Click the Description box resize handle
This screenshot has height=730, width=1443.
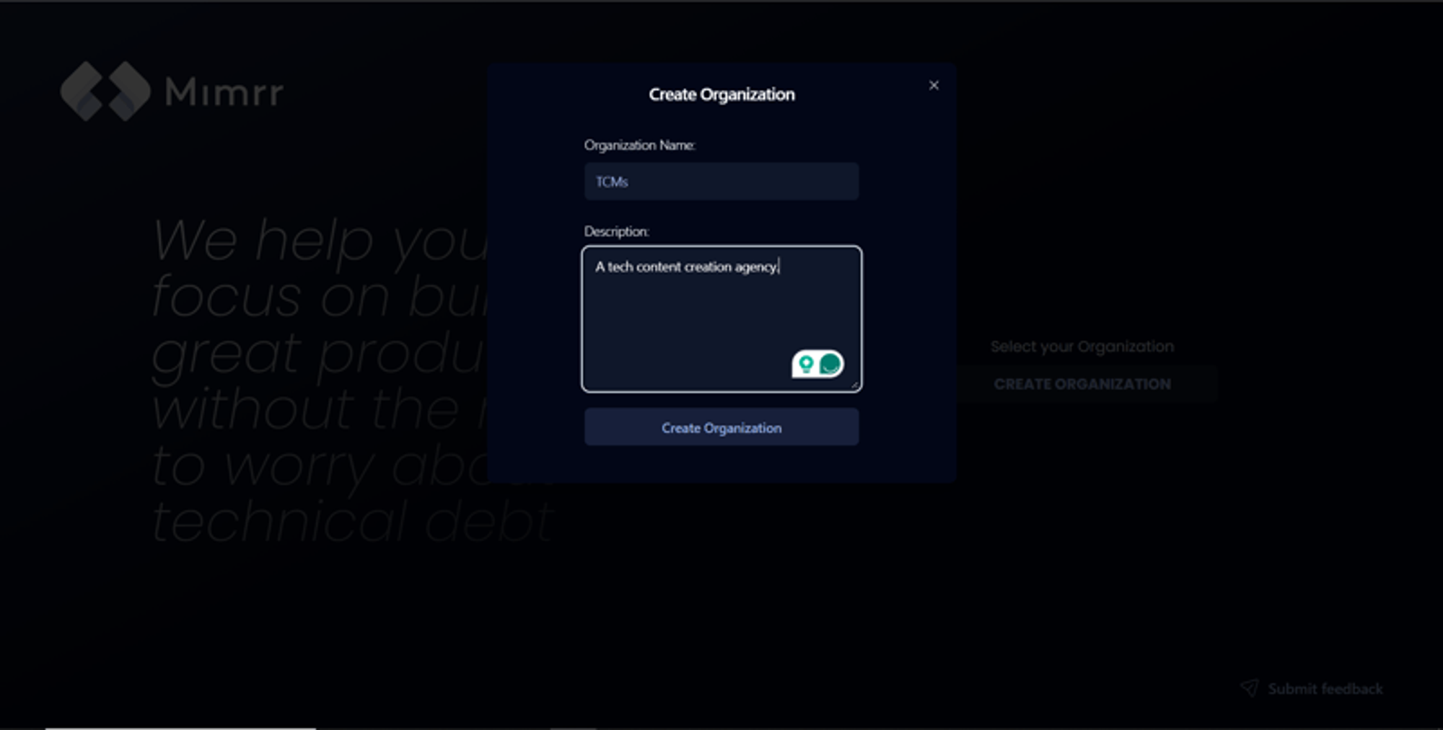(855, 386)
